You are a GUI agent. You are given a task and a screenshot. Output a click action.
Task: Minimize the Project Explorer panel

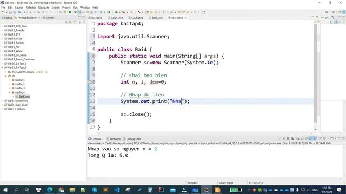[x=79, y=17]
